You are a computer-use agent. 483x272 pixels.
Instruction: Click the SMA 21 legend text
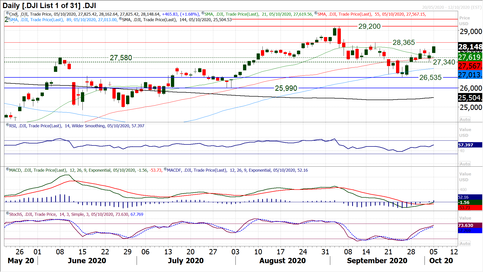tap(259, 14)
